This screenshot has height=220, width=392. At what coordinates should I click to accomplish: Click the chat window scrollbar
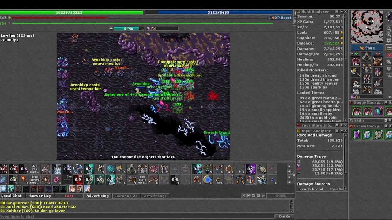coord(292,206)
